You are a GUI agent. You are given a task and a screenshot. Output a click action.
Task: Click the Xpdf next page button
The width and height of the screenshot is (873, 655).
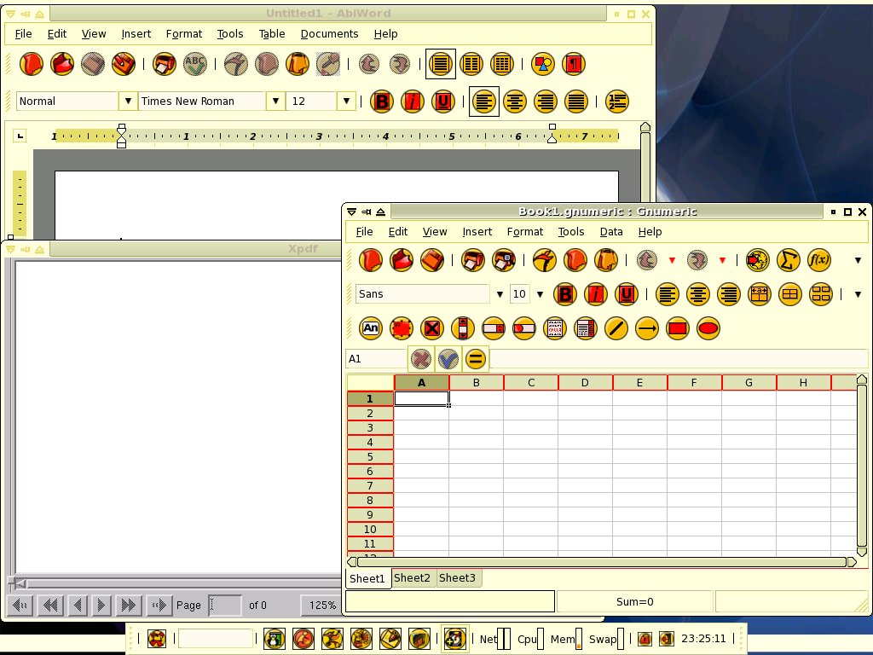click(x=101, y=605)
